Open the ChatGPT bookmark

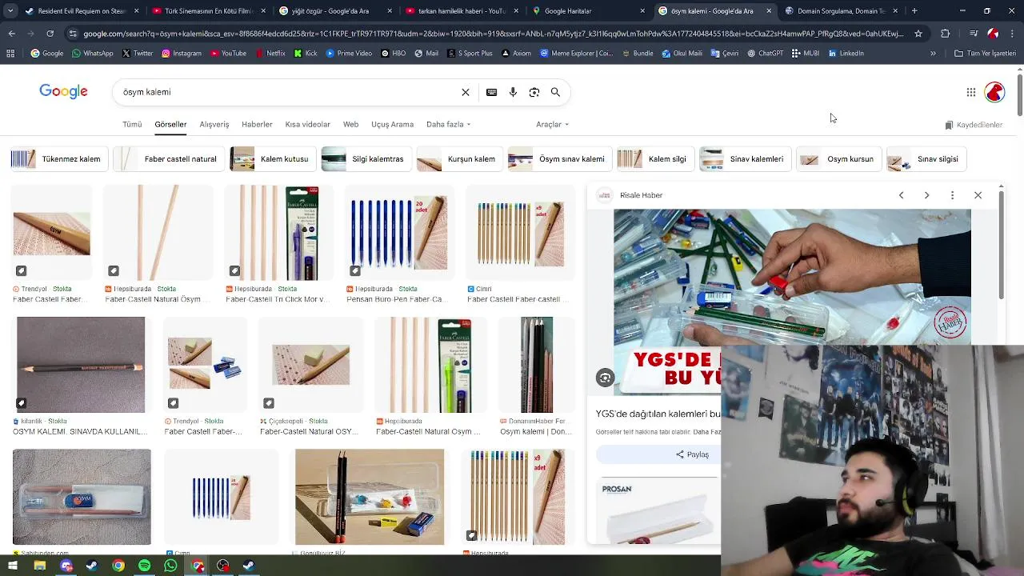click(765, 54)
